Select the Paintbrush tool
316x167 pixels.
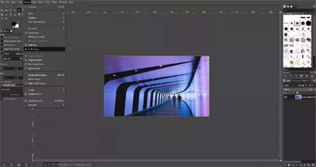click(x=6, y=14)
